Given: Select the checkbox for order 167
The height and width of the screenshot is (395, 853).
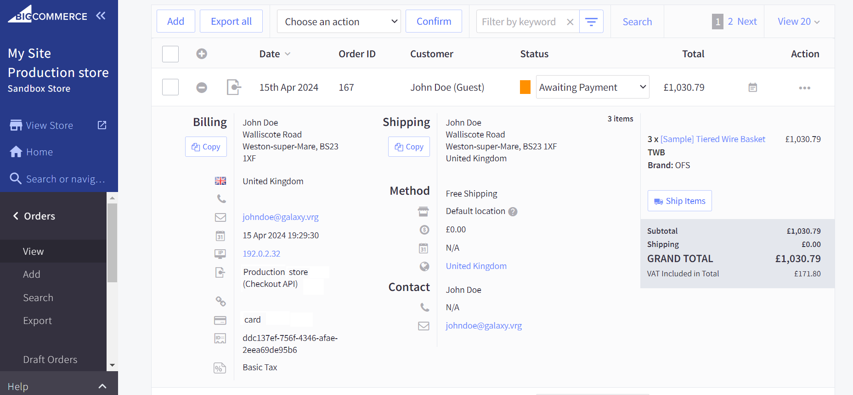Looking at the screenshot, I should pyautogui.click(x=170, y=87).
